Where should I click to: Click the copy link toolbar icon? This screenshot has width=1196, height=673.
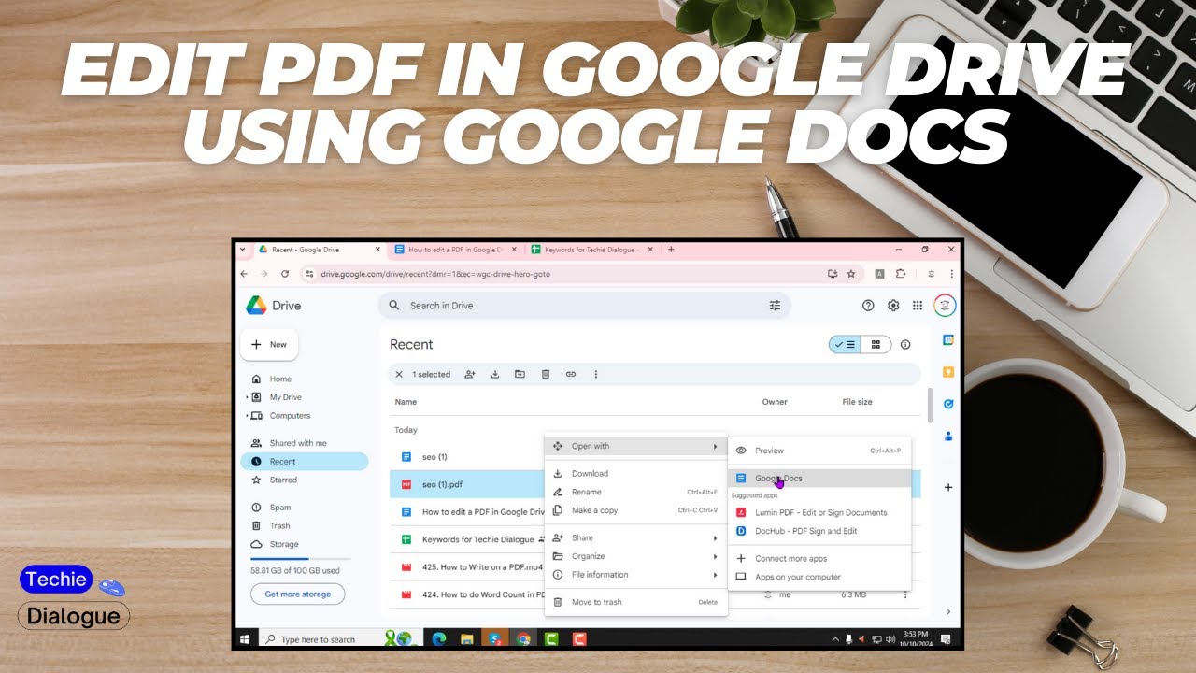point(571,374)
